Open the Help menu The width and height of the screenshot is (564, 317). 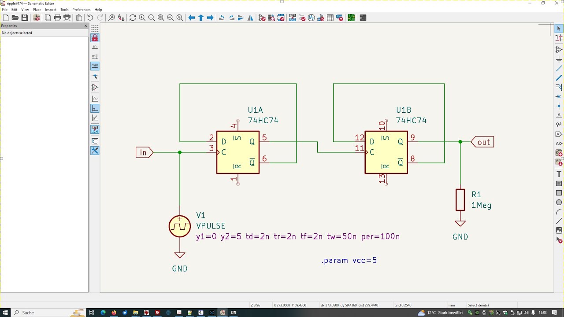click(x=98, y=10)
